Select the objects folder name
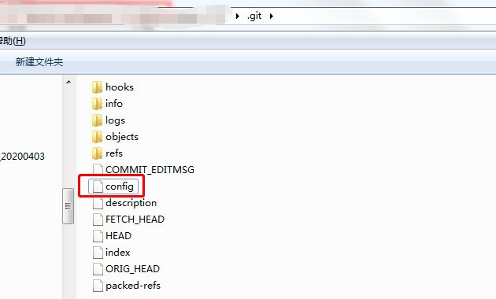 coord(122,137)
